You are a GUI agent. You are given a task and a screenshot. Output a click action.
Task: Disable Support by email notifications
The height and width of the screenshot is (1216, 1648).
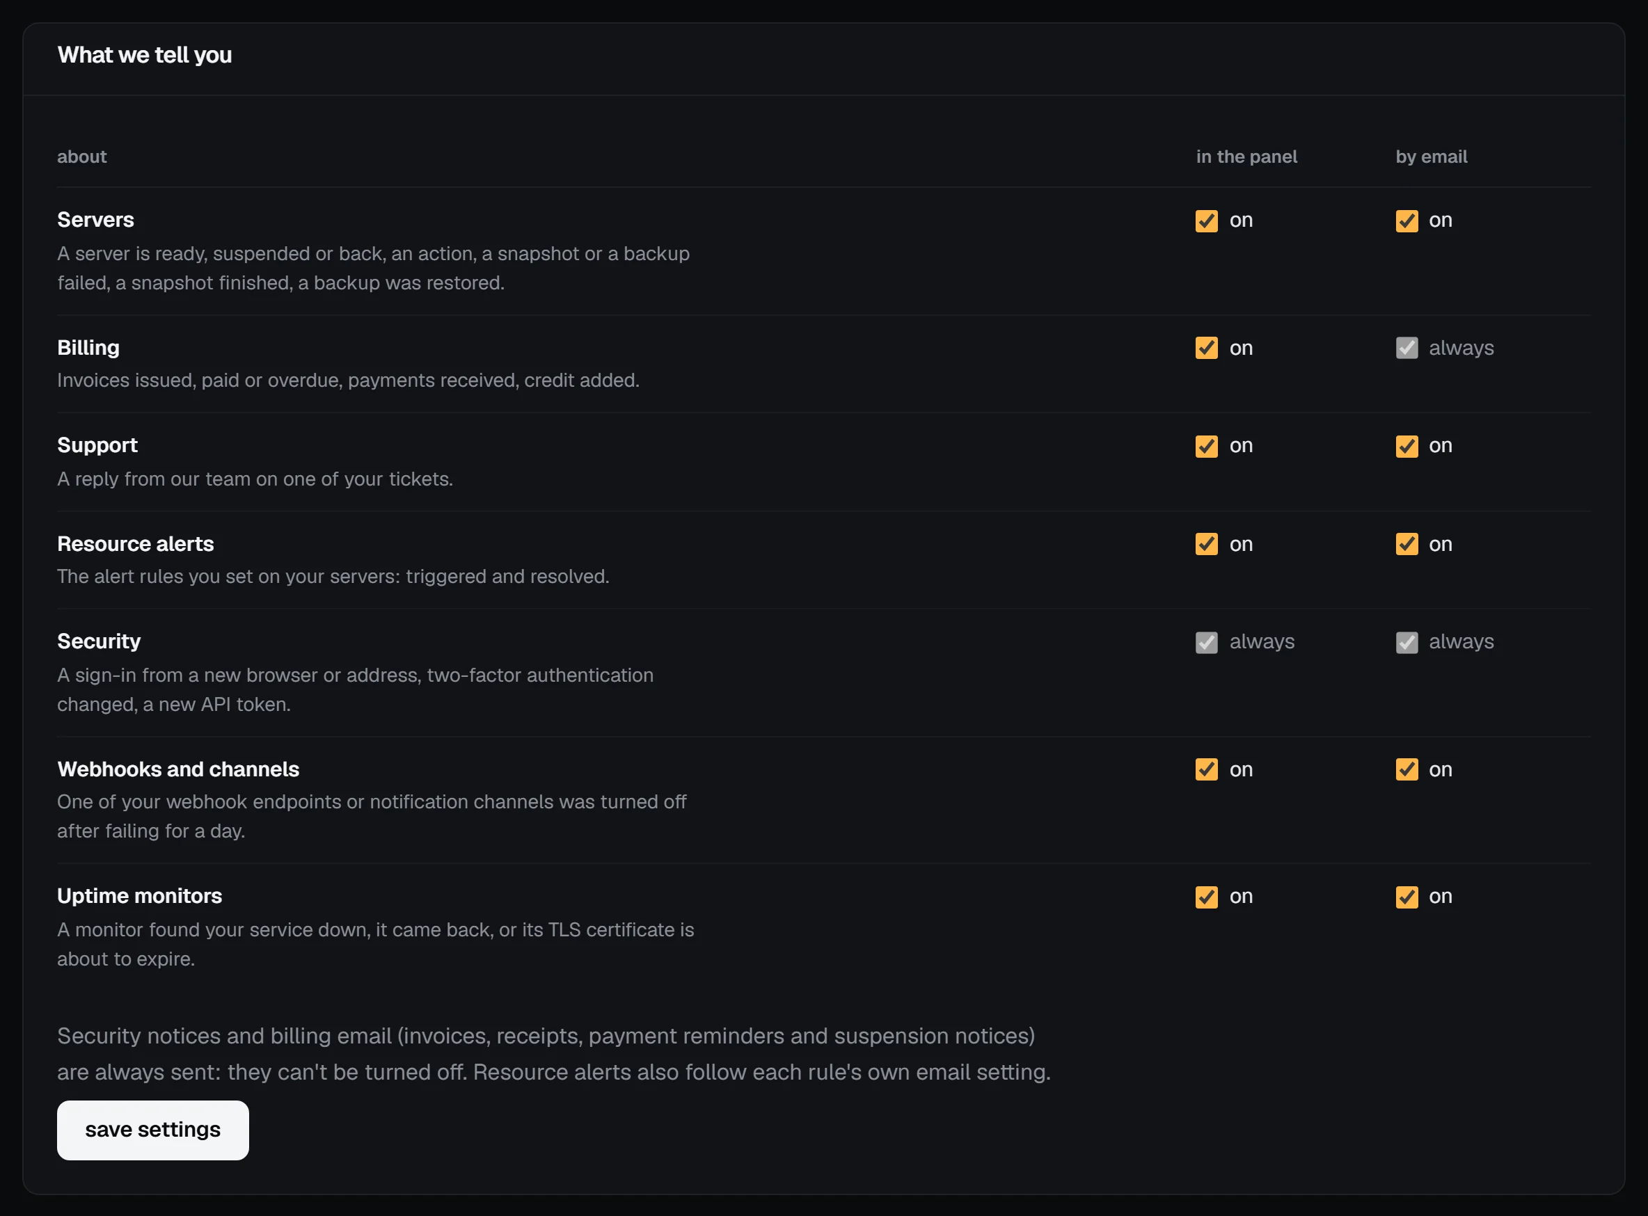1407,446
